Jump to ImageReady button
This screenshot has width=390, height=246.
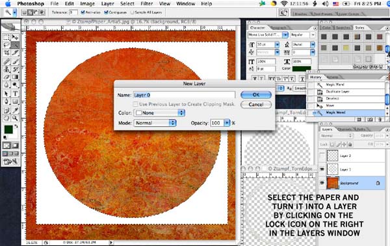coord(10,162)
